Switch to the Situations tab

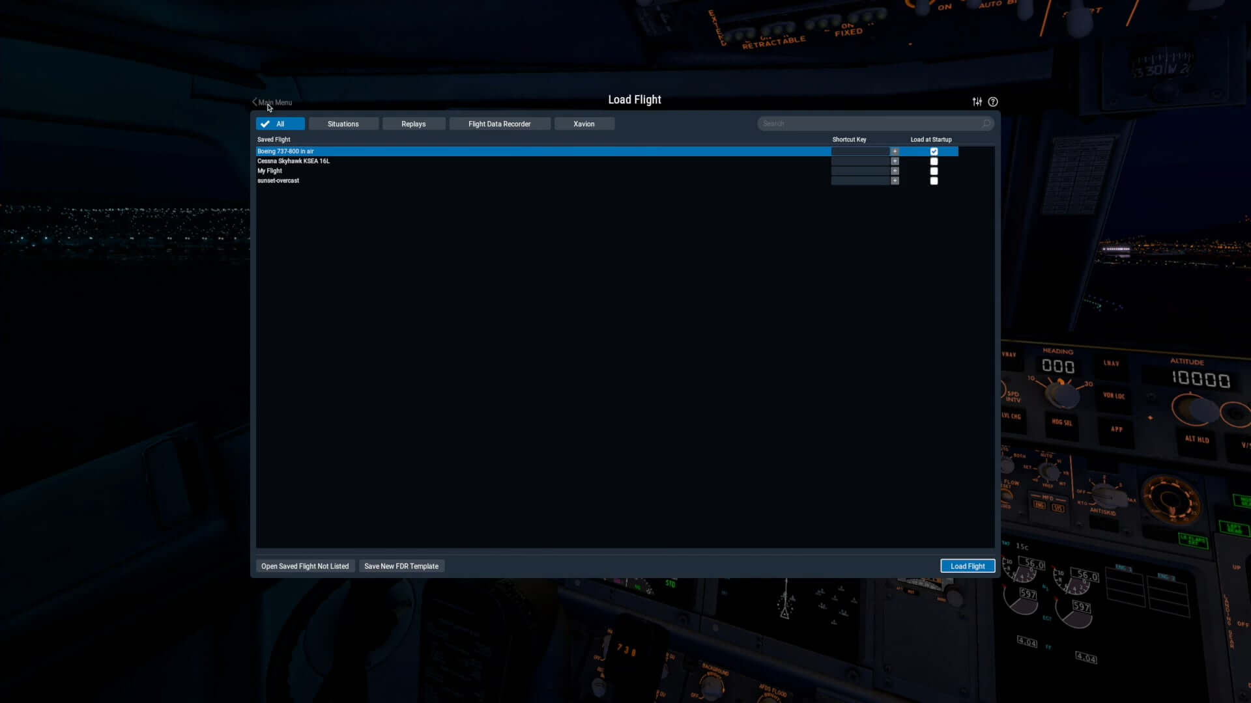tap(343, 124)
